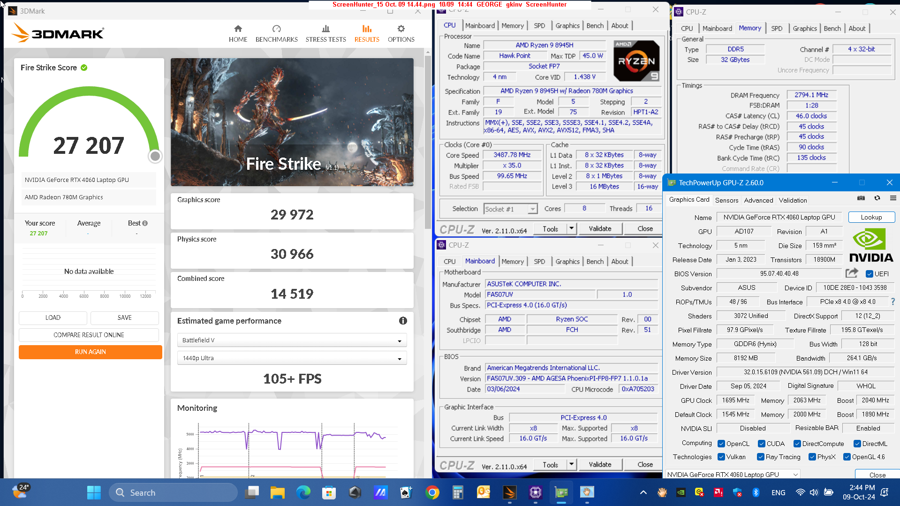Expand Tools dropdown arrow in top CPU-Z window
The height and width of the screenshot is (506, 900).
(571, 228)
